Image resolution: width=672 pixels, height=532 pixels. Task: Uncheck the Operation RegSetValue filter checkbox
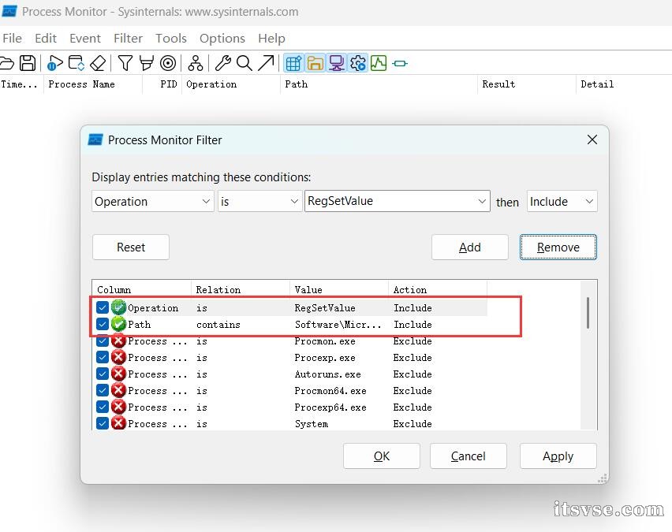pos(103,307)
